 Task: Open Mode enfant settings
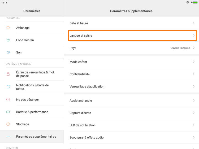click(x=131, y=62)
